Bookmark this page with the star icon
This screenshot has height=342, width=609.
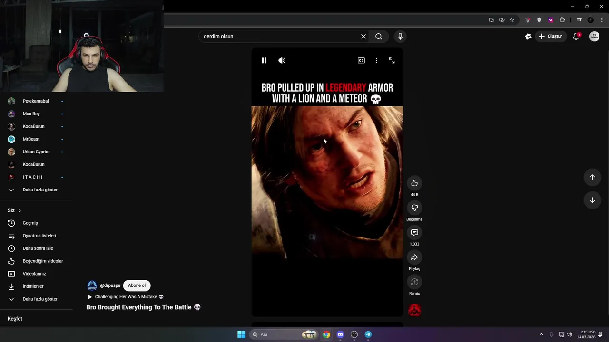512,20
